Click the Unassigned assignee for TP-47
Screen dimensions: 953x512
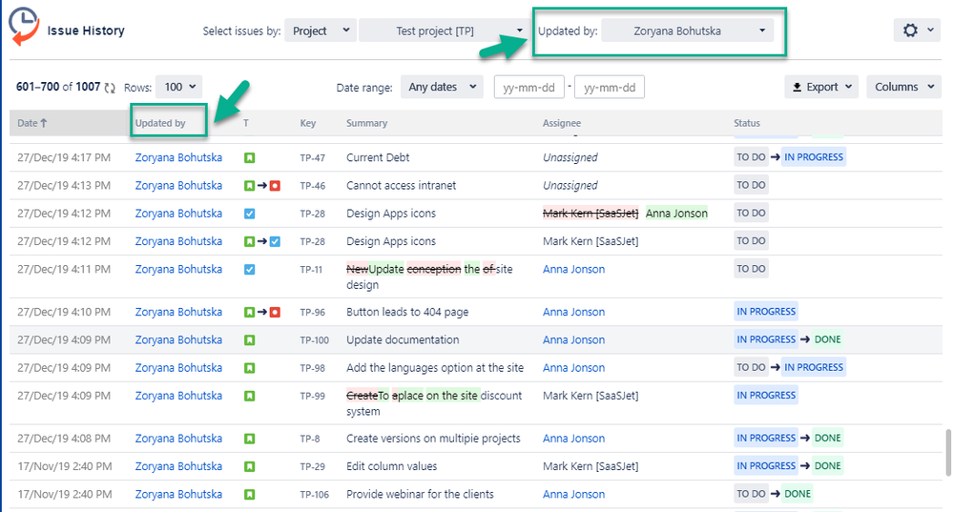coord(570,157)
